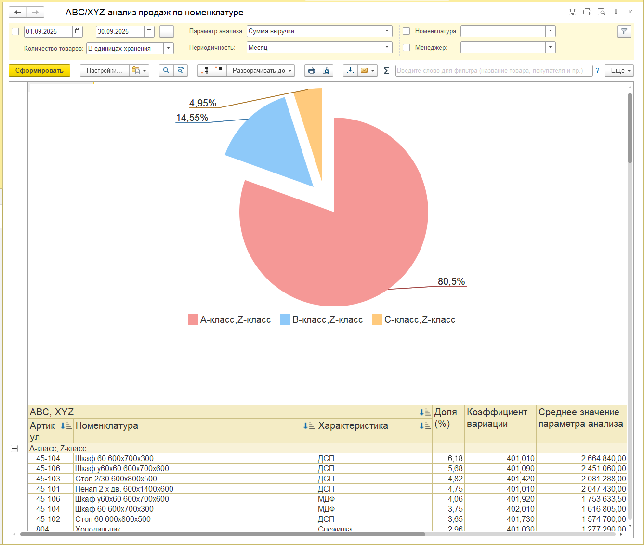Collapse the A-класс, Z-класс group
Viewport: 644px width, 545px height.
coord(14,448)
